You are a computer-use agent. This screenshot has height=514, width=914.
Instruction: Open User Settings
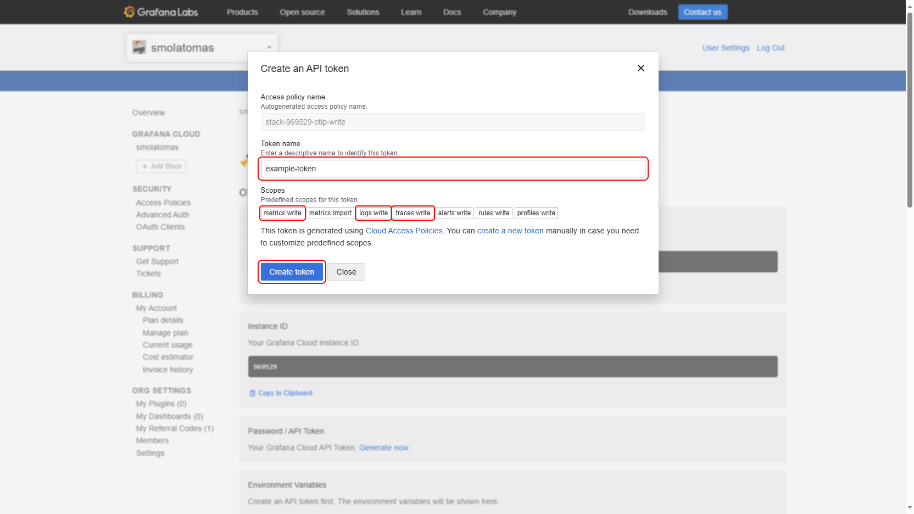(726, 48)
